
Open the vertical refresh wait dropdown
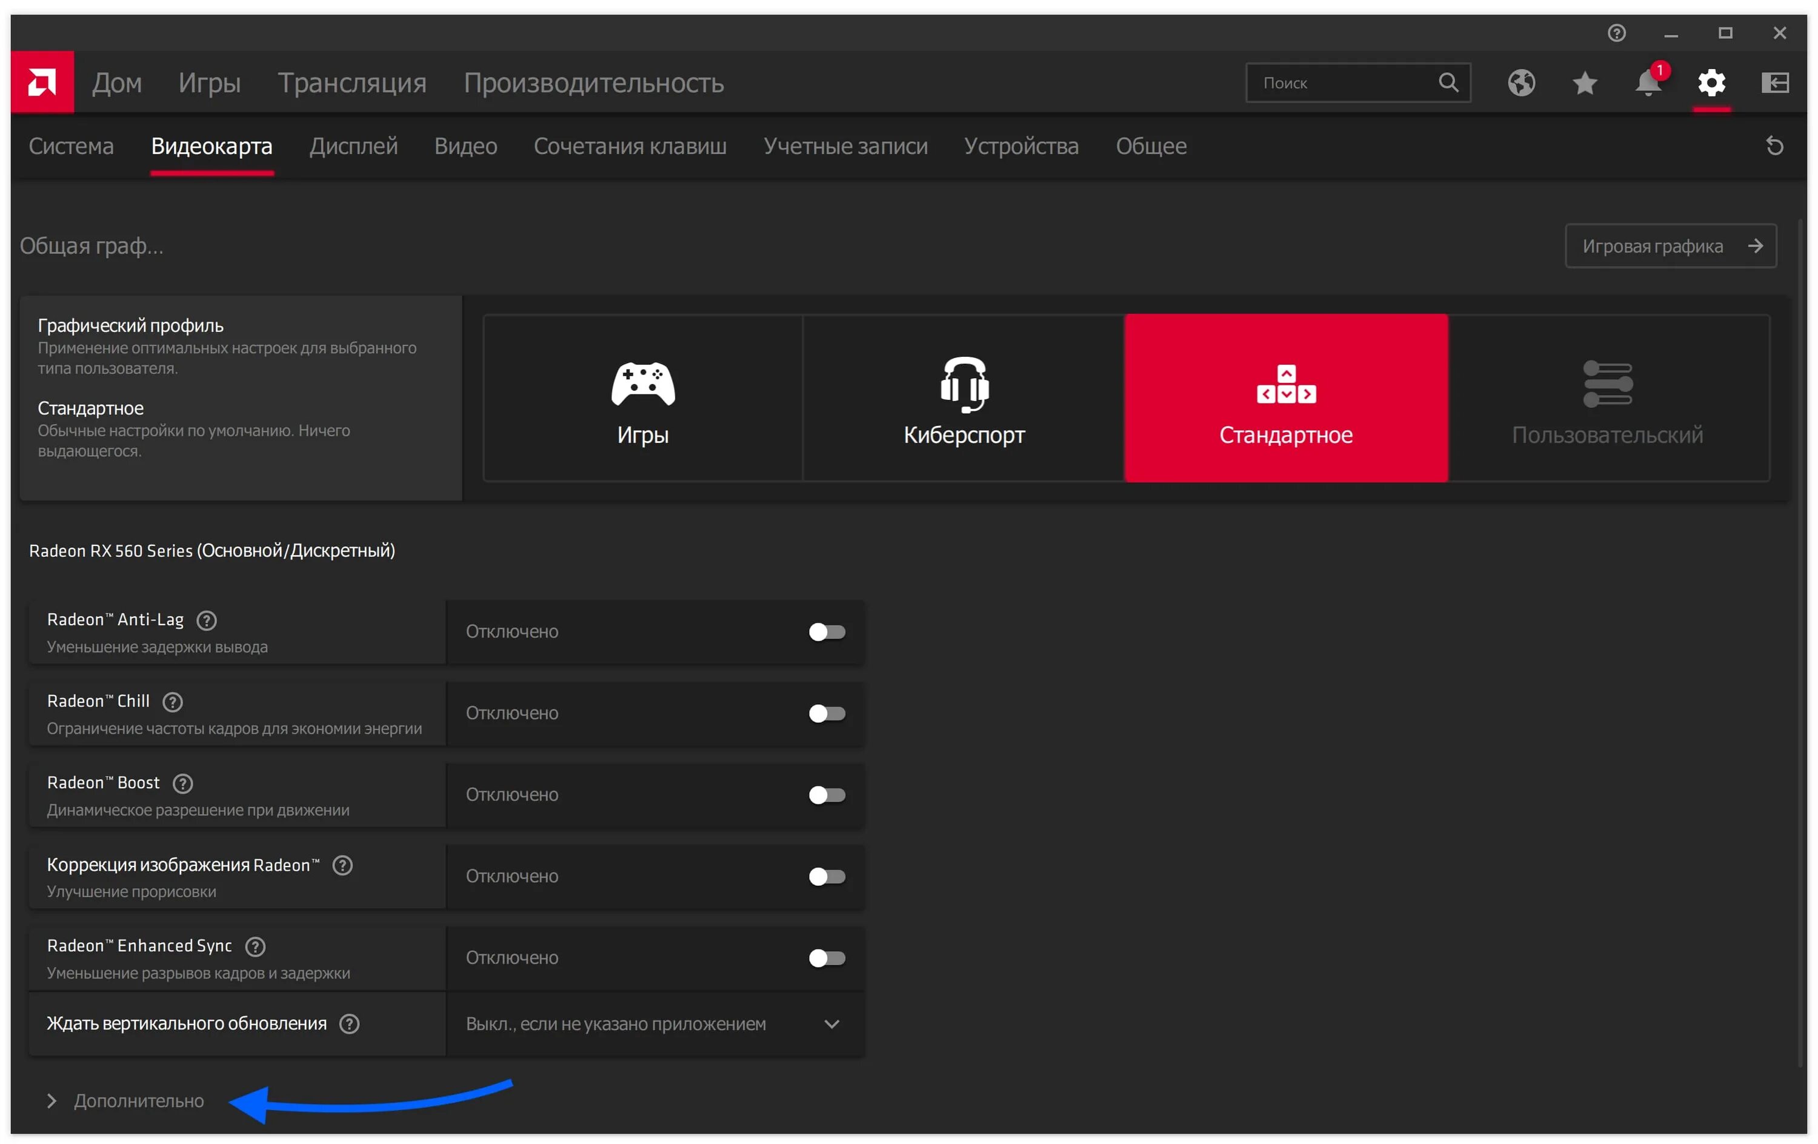tap(832, 1025)
